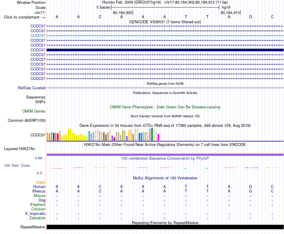Click the 80,164,905 coordinate marker
284x234 pixels.
123,13
